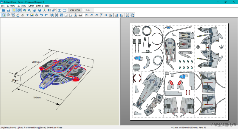Select the Text tool with the T icon
The width and height of the screenshot is (238, 129).
click(x=27, y=15)
